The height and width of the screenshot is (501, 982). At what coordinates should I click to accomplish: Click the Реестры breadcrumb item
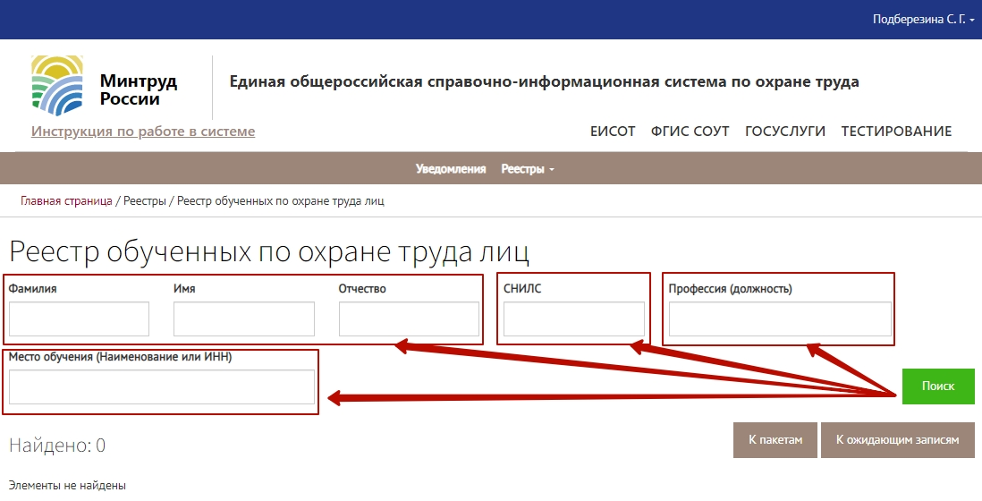point(145,200)
